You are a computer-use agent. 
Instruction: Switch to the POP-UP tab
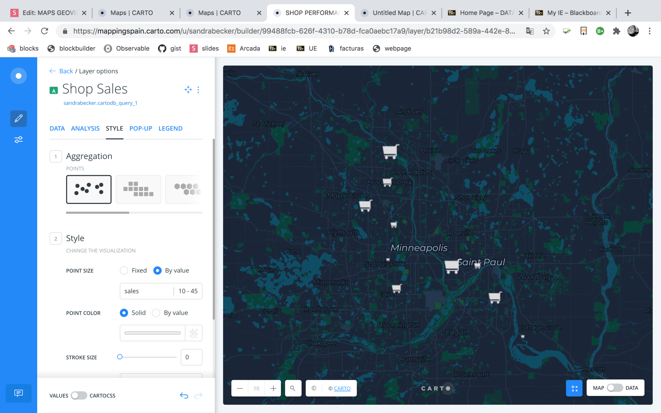point(141,128)
